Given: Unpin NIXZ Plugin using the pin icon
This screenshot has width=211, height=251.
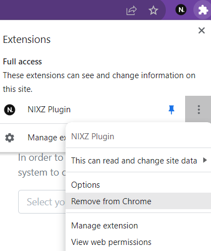Looking at the screenshot, I should click(171, 110).
